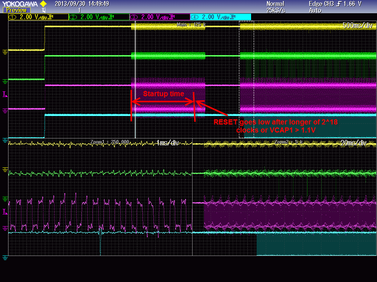
Task: Click the cyan CH4 ground marker in zoom window
Action: (x=5, y=258)
